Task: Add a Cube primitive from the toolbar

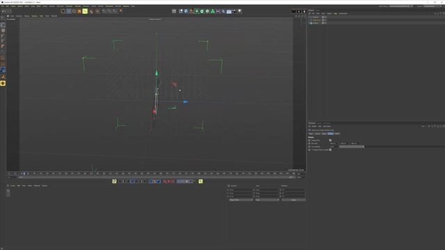Action: click(x=186, y=11)
